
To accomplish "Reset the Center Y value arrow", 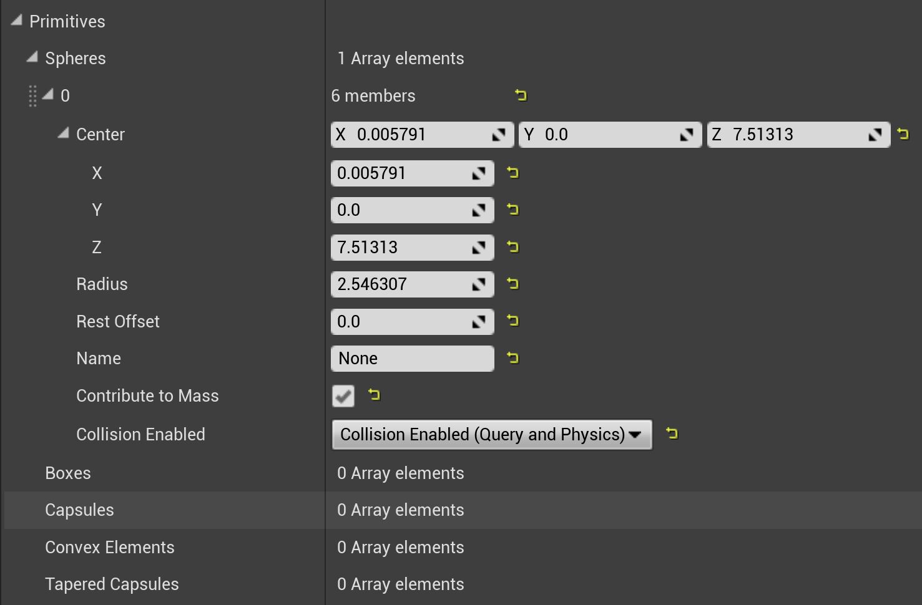I will coord(512,210).
